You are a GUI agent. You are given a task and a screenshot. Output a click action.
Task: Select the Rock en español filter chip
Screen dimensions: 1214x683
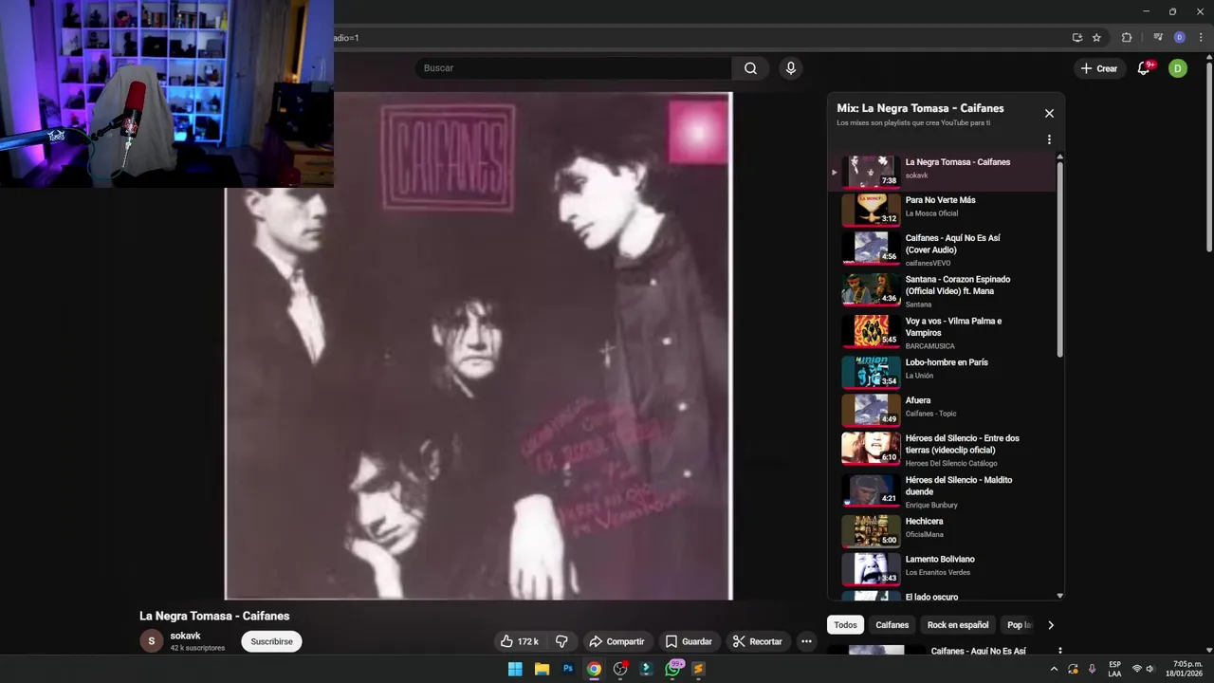pyautogui.click(x=958, y=625)
